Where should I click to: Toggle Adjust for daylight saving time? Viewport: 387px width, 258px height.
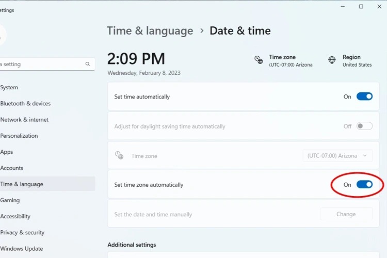pos(364,126)
